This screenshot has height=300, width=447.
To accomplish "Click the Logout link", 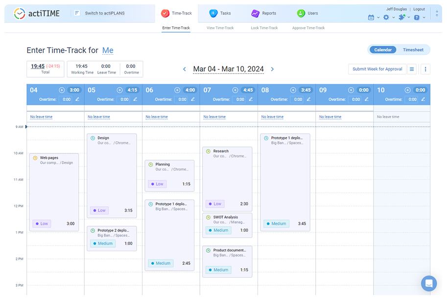I will (x=419, y=9).
